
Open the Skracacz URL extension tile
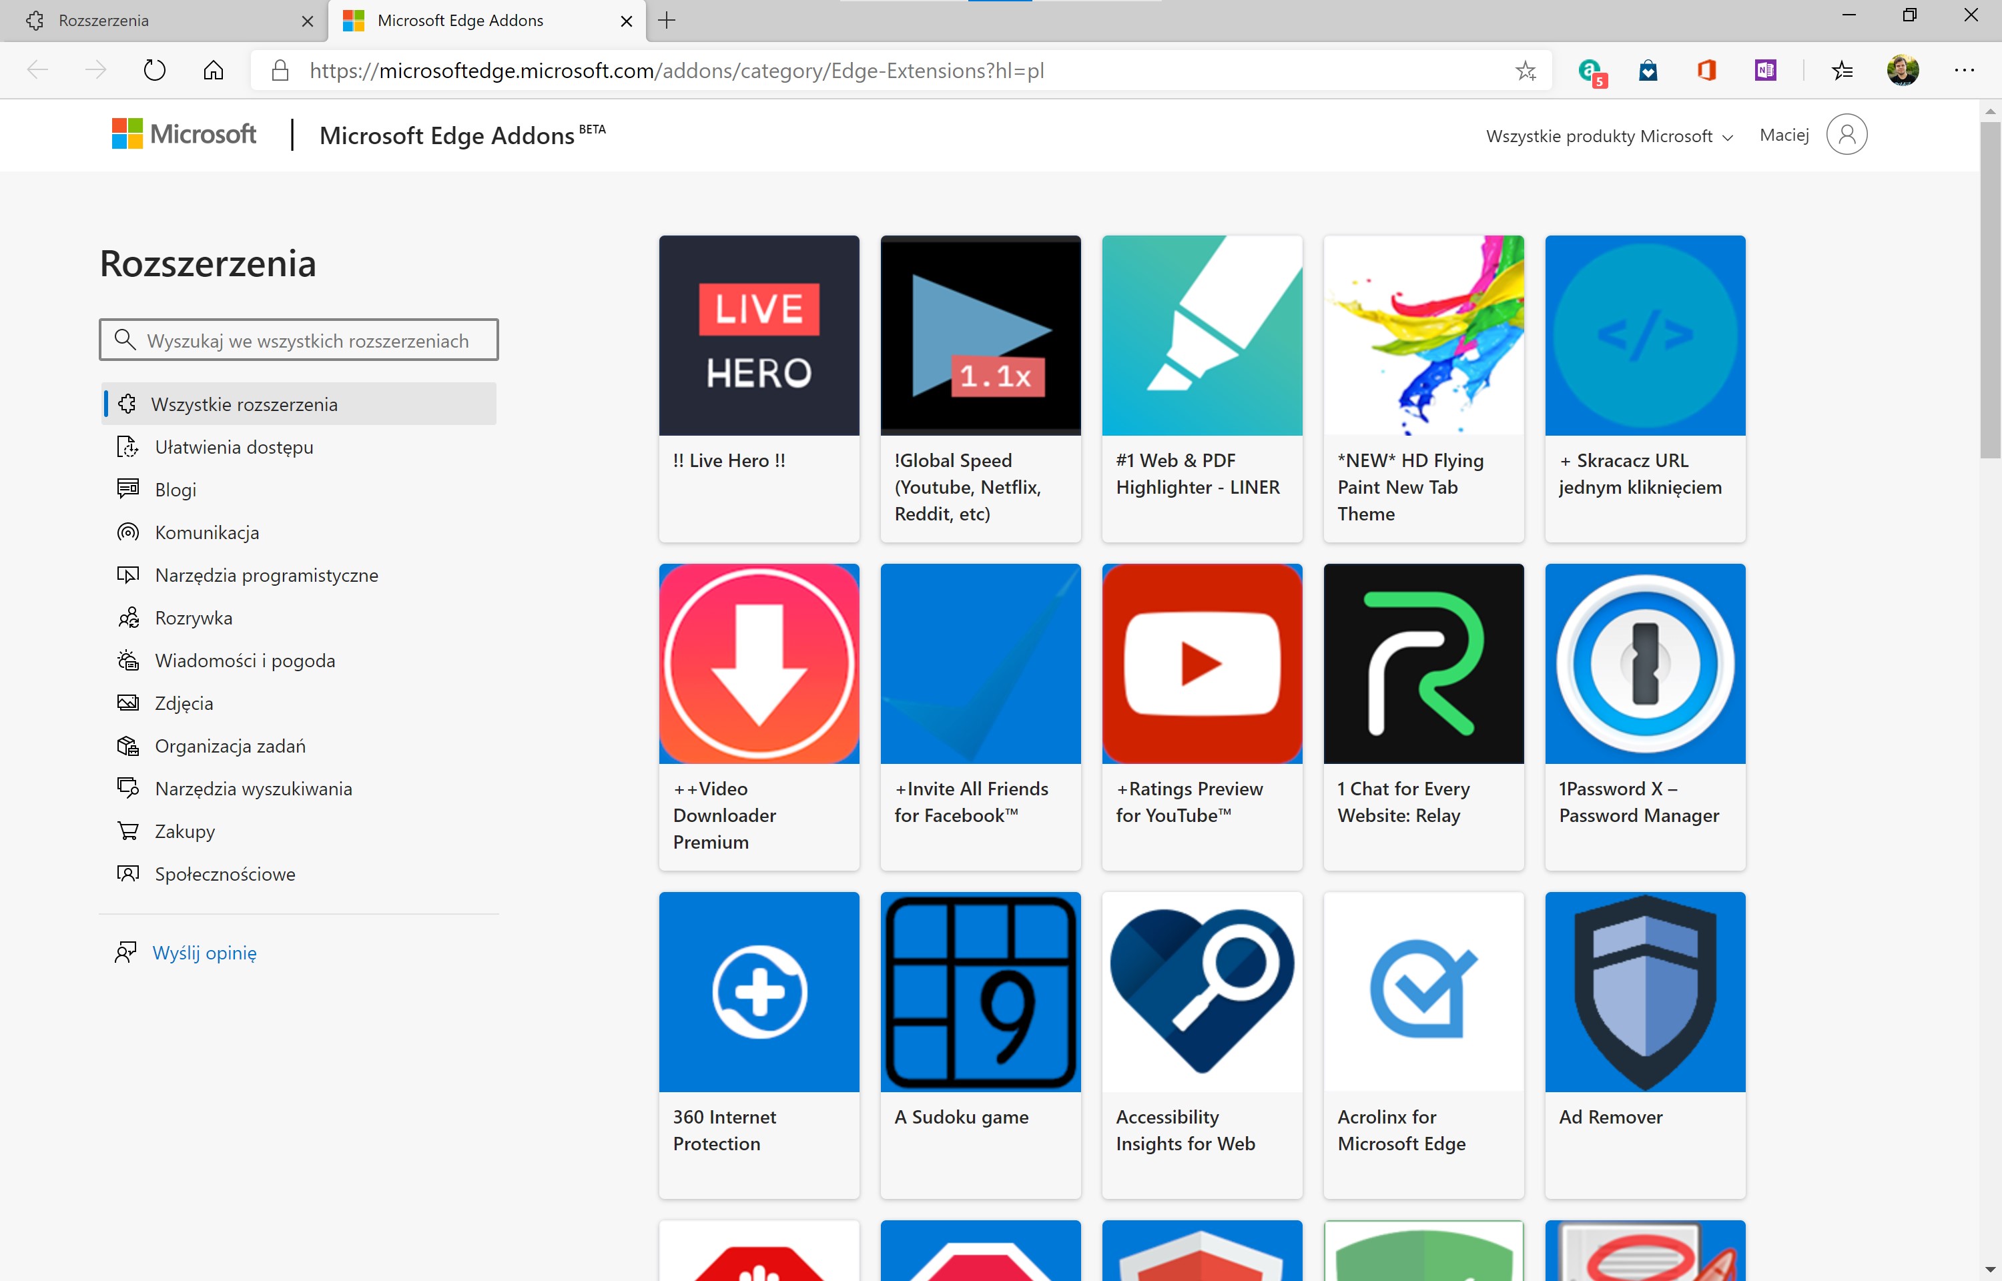click(x=1645, y=388)
